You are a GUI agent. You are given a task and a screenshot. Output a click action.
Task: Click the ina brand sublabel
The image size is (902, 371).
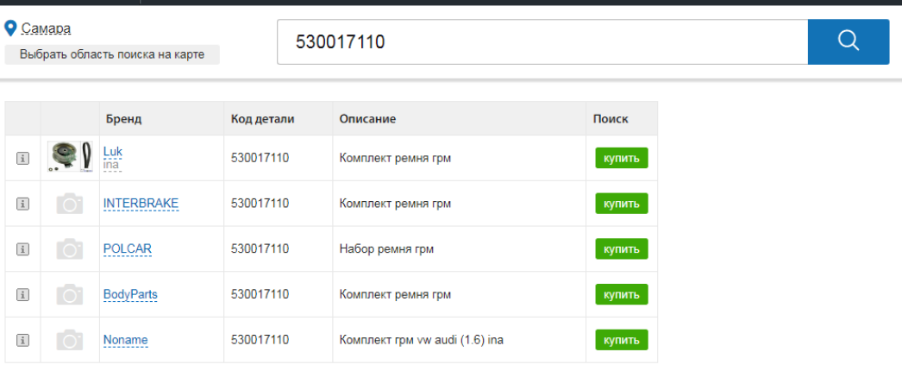[x=111, y=165]
